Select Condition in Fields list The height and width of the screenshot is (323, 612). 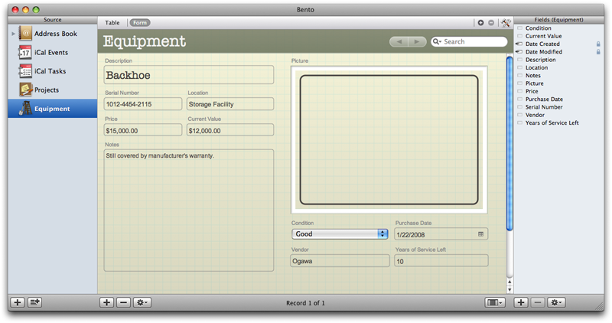[539, 28]
